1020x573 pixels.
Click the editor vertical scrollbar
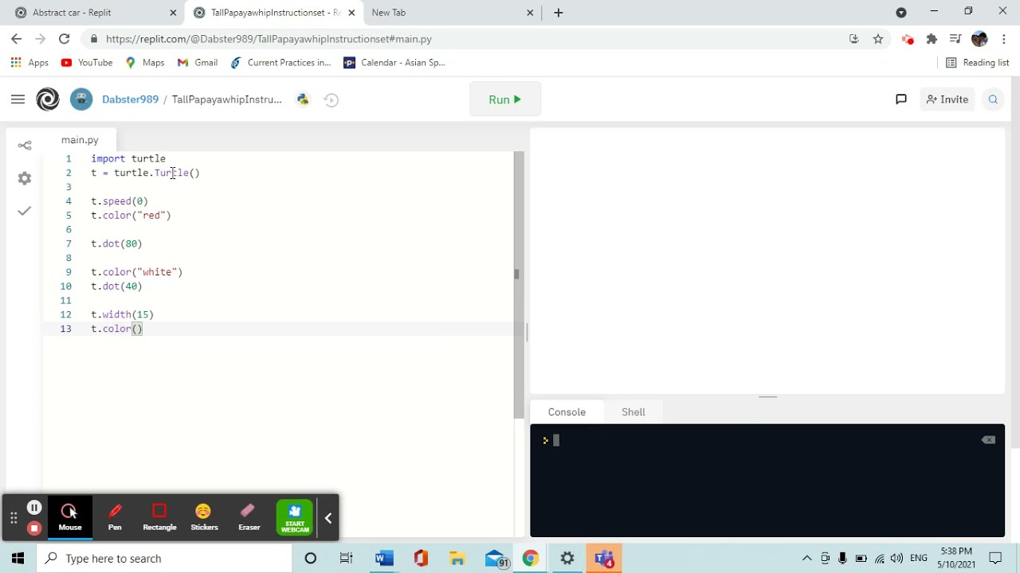tap(519, 285)
